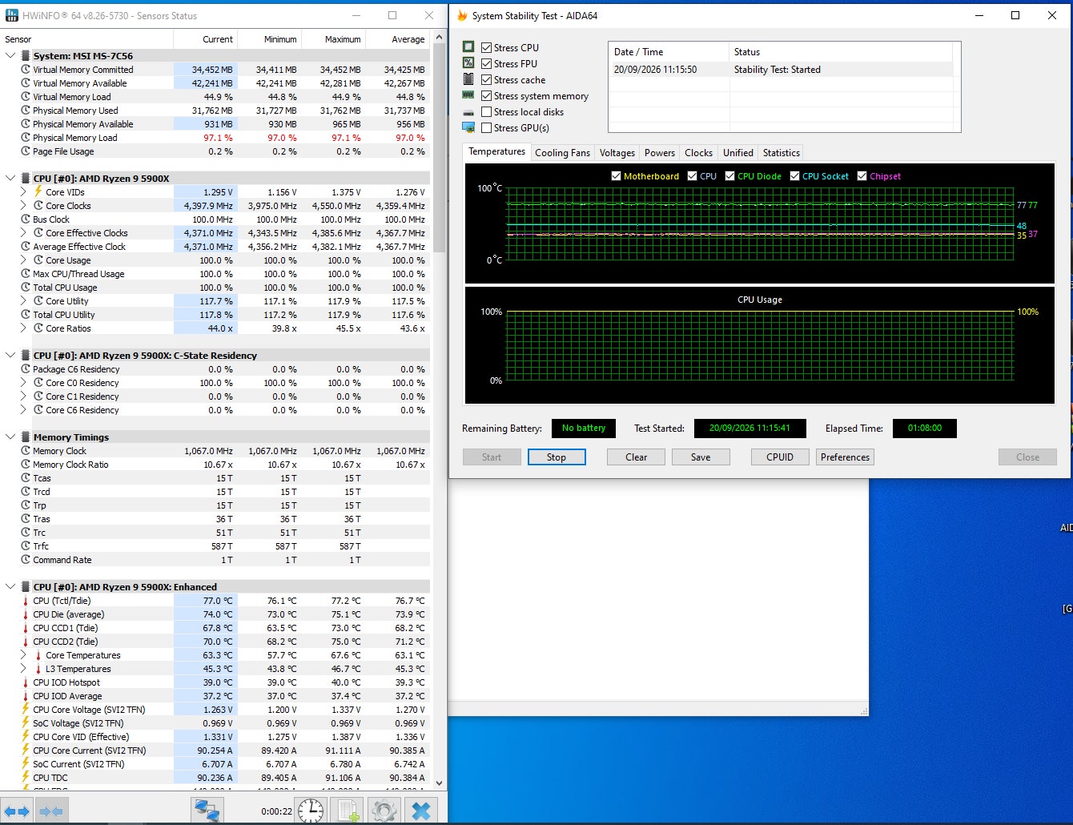The width and height of the screenshot is (1073, 825).
Task: Expand the Core Clocks row
Action: pyautogui.click(x=23, y=205)
